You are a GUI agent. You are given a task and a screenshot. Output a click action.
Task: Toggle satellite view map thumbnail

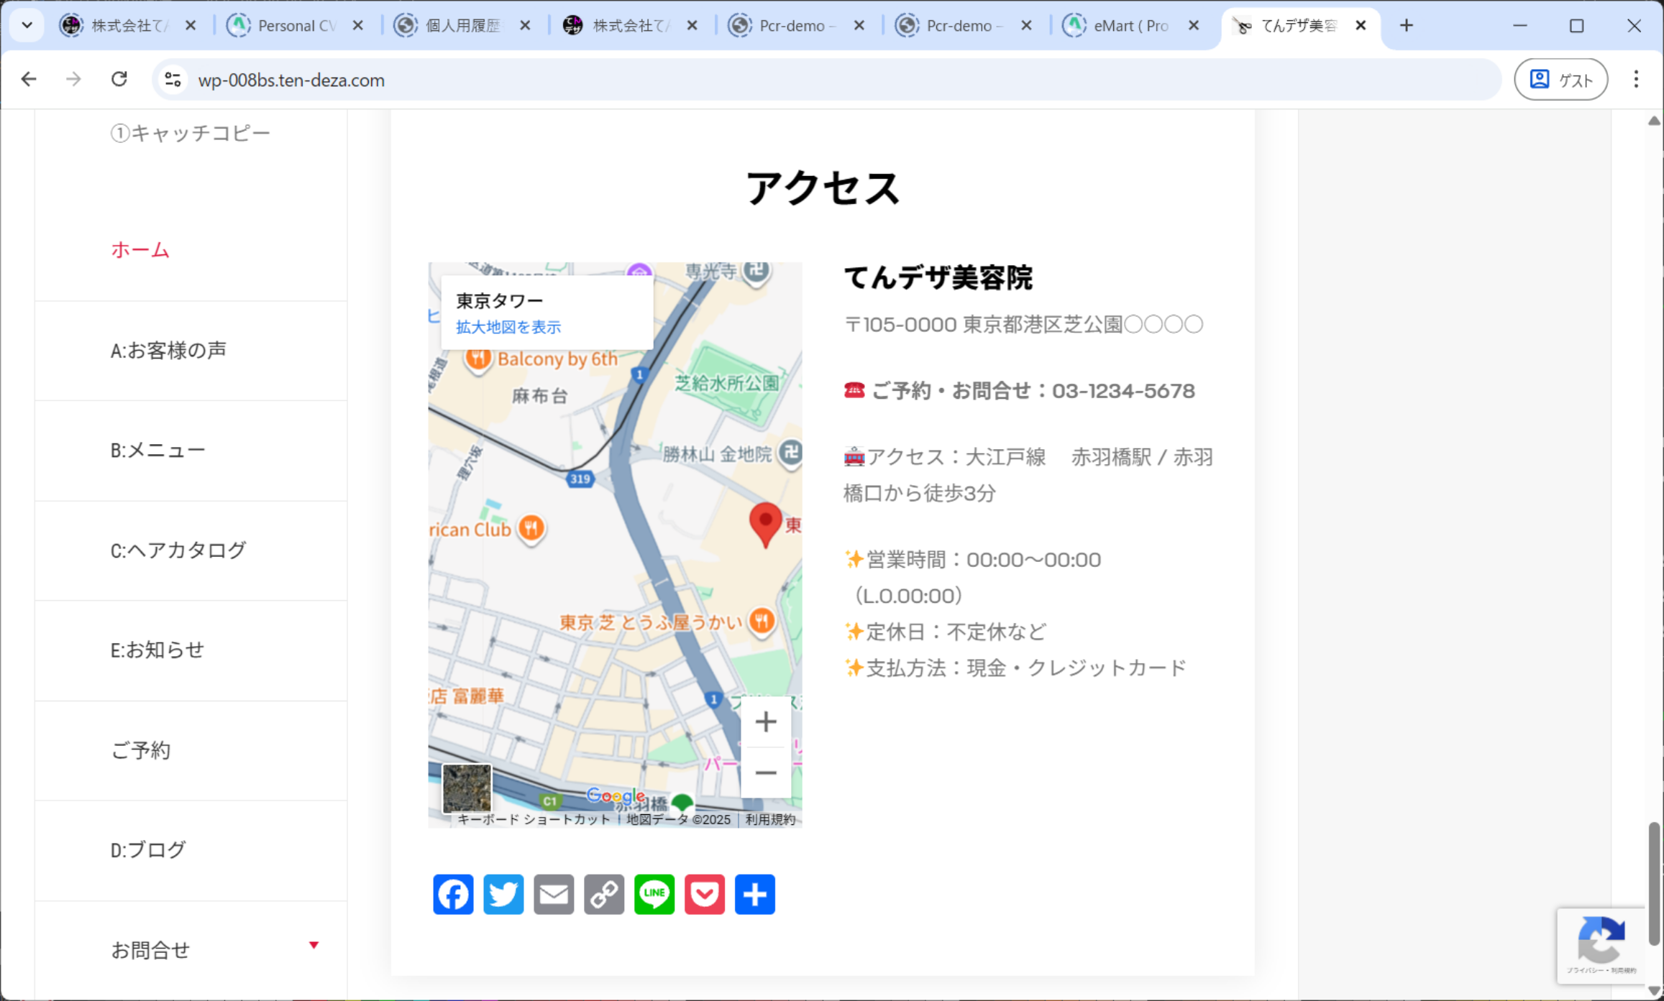(x=467, y=788)
